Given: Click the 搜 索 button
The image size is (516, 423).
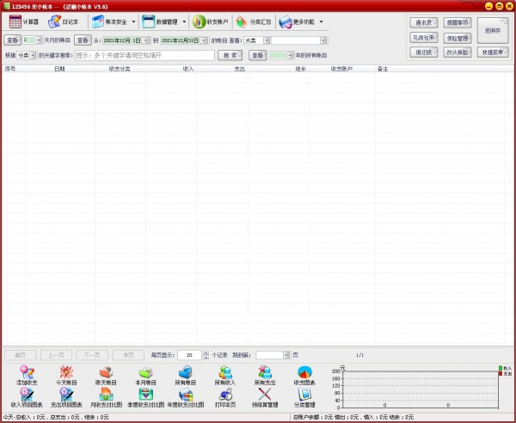Looking at the screenshot, I should (229, 55).
